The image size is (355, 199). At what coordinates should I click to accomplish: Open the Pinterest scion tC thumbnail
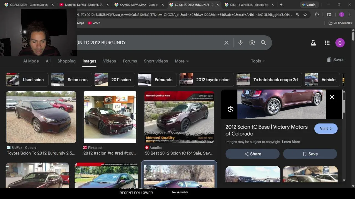coord(110,117)
